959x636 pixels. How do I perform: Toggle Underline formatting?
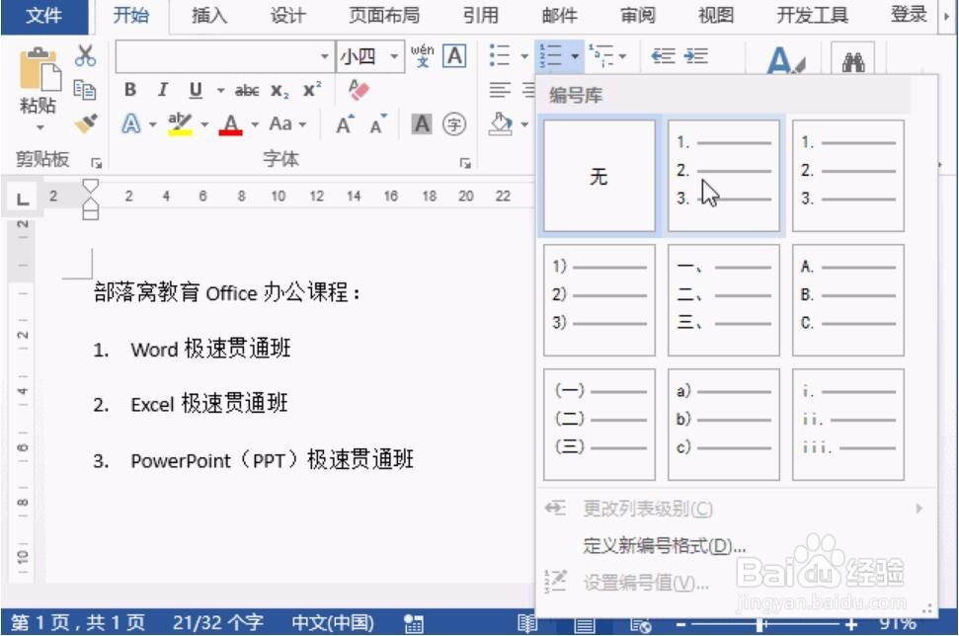pyautogui.click(x=196, y=91)
